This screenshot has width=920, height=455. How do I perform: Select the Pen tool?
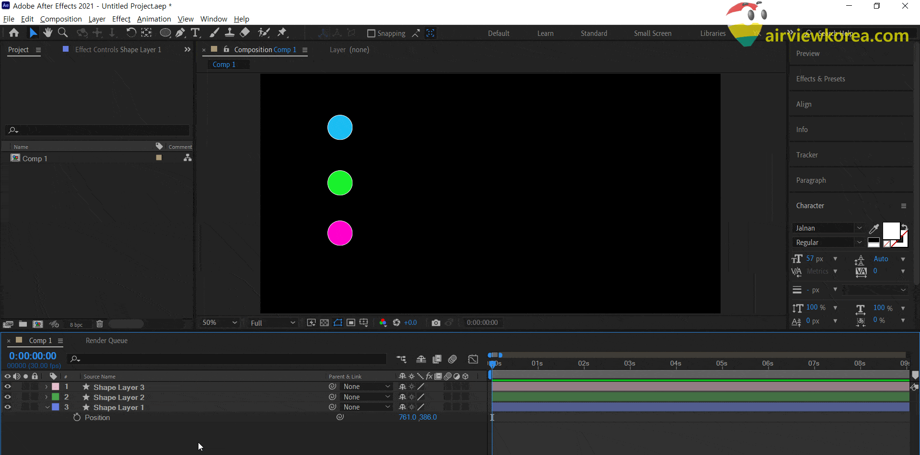click(180, 33)
